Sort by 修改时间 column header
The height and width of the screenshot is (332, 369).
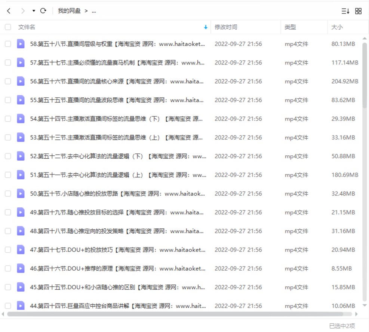226,27
